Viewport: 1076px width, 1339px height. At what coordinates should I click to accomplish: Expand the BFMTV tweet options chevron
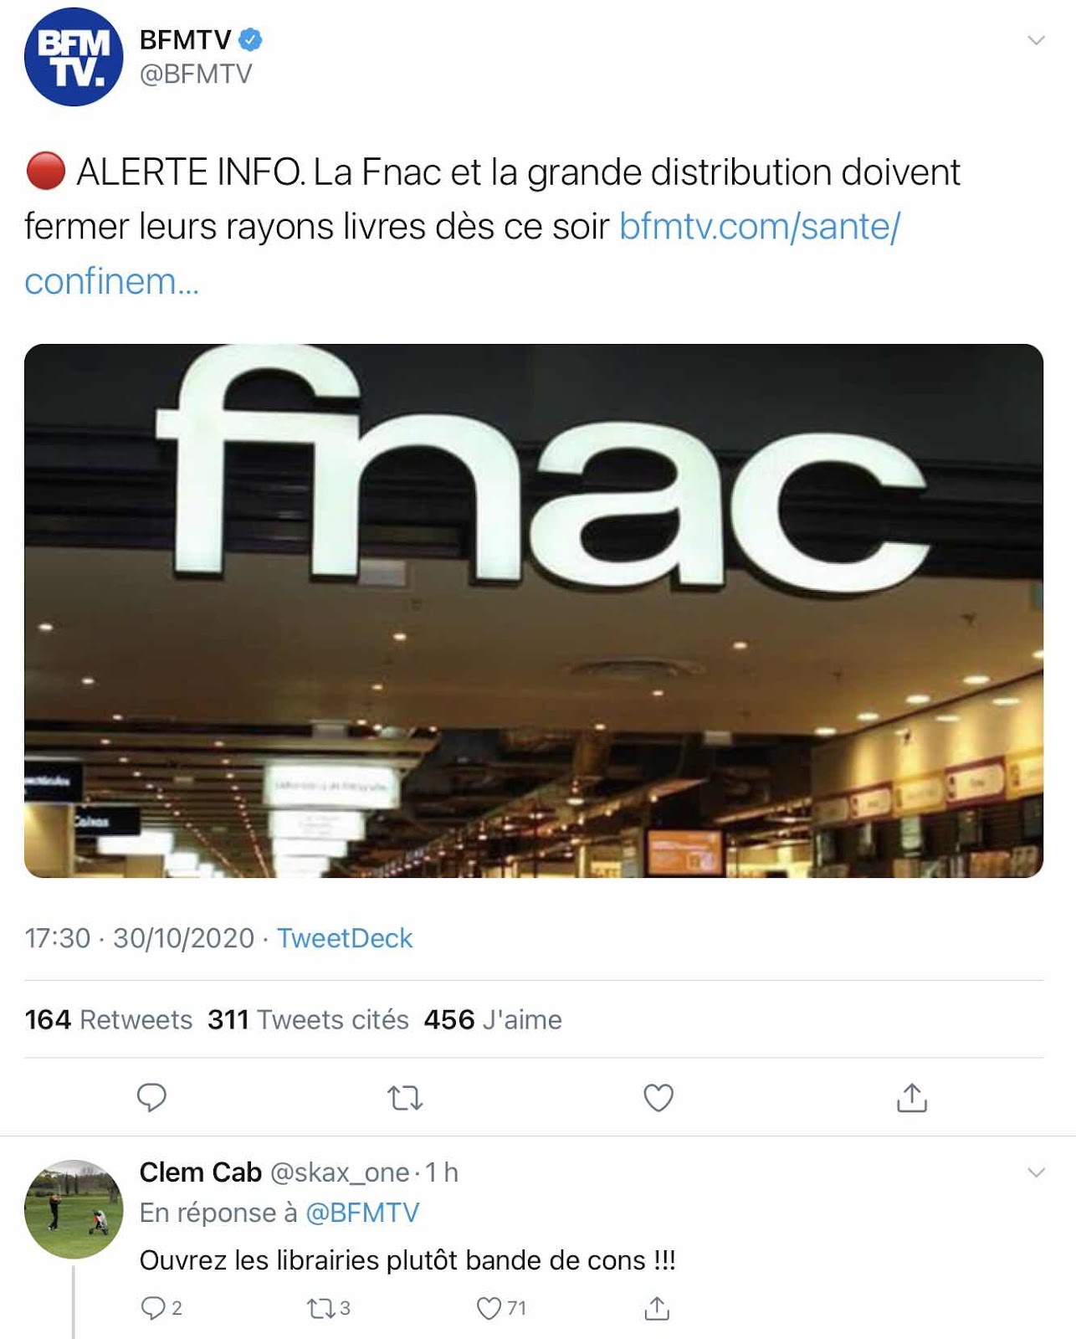pyautogui.click(x=1036, y=40)
